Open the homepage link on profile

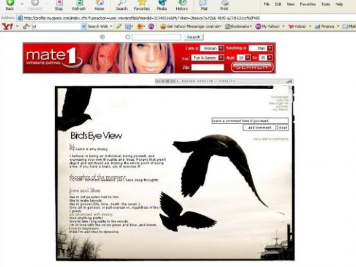[279, 97]
